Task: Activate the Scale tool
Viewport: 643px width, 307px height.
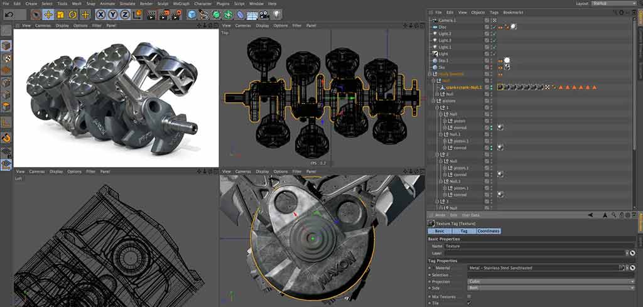Action: click(x=60, y=15)
